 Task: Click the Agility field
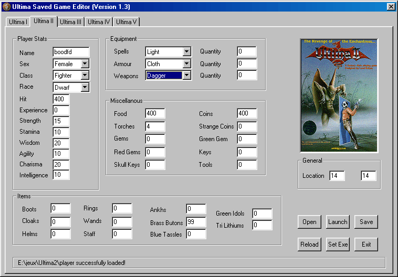[61, 154]
